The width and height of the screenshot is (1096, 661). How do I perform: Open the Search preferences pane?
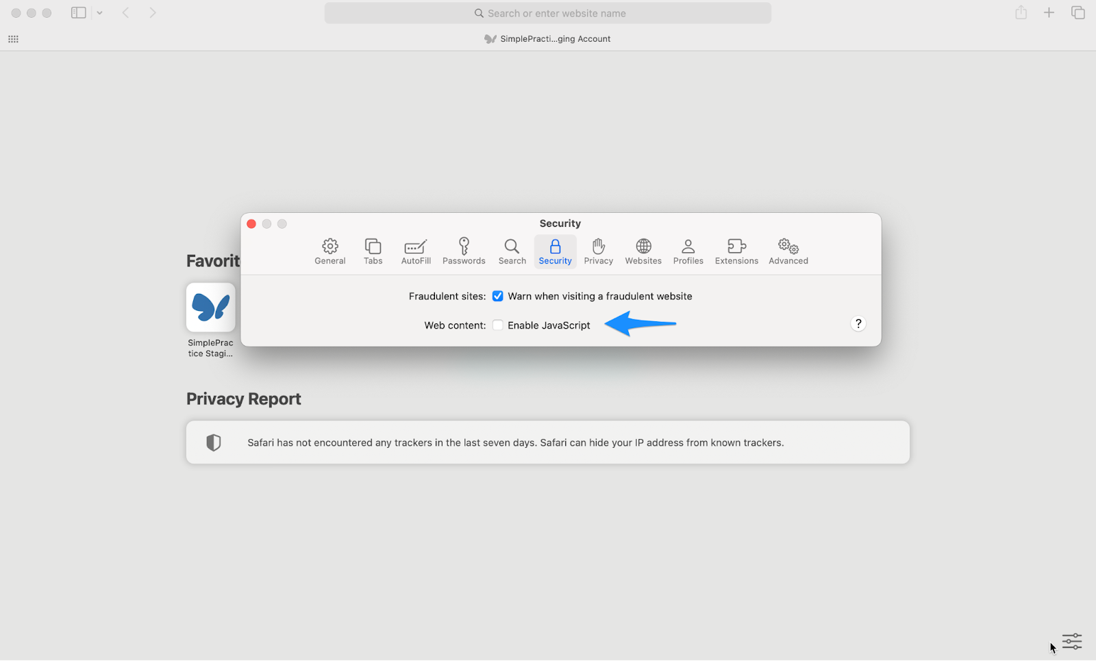512,251
